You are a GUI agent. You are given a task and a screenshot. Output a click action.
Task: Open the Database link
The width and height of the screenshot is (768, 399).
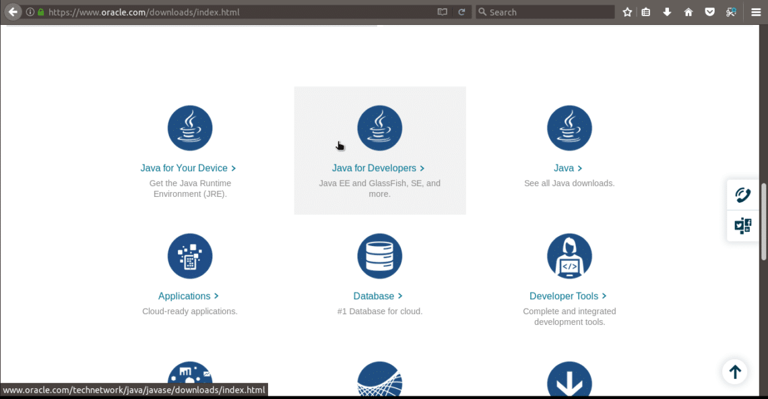coord(378,296)
